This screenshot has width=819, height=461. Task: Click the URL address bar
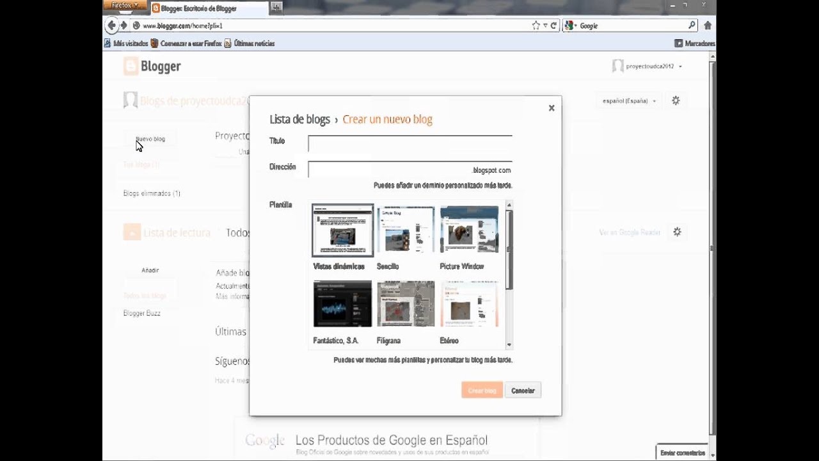point(333,26)
